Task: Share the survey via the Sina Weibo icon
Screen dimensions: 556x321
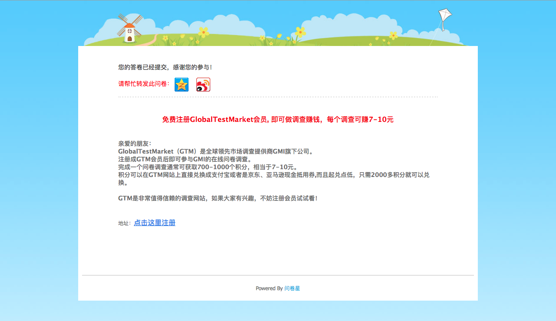Action: [203, 85]
